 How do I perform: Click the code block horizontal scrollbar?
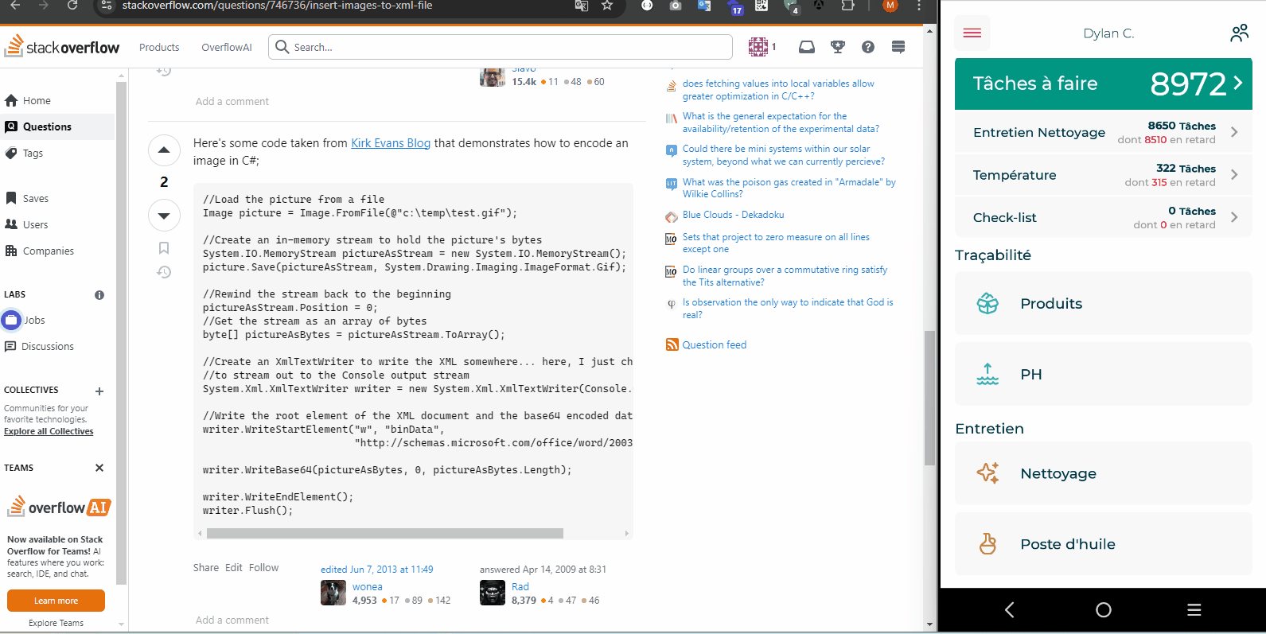(385, 533)
